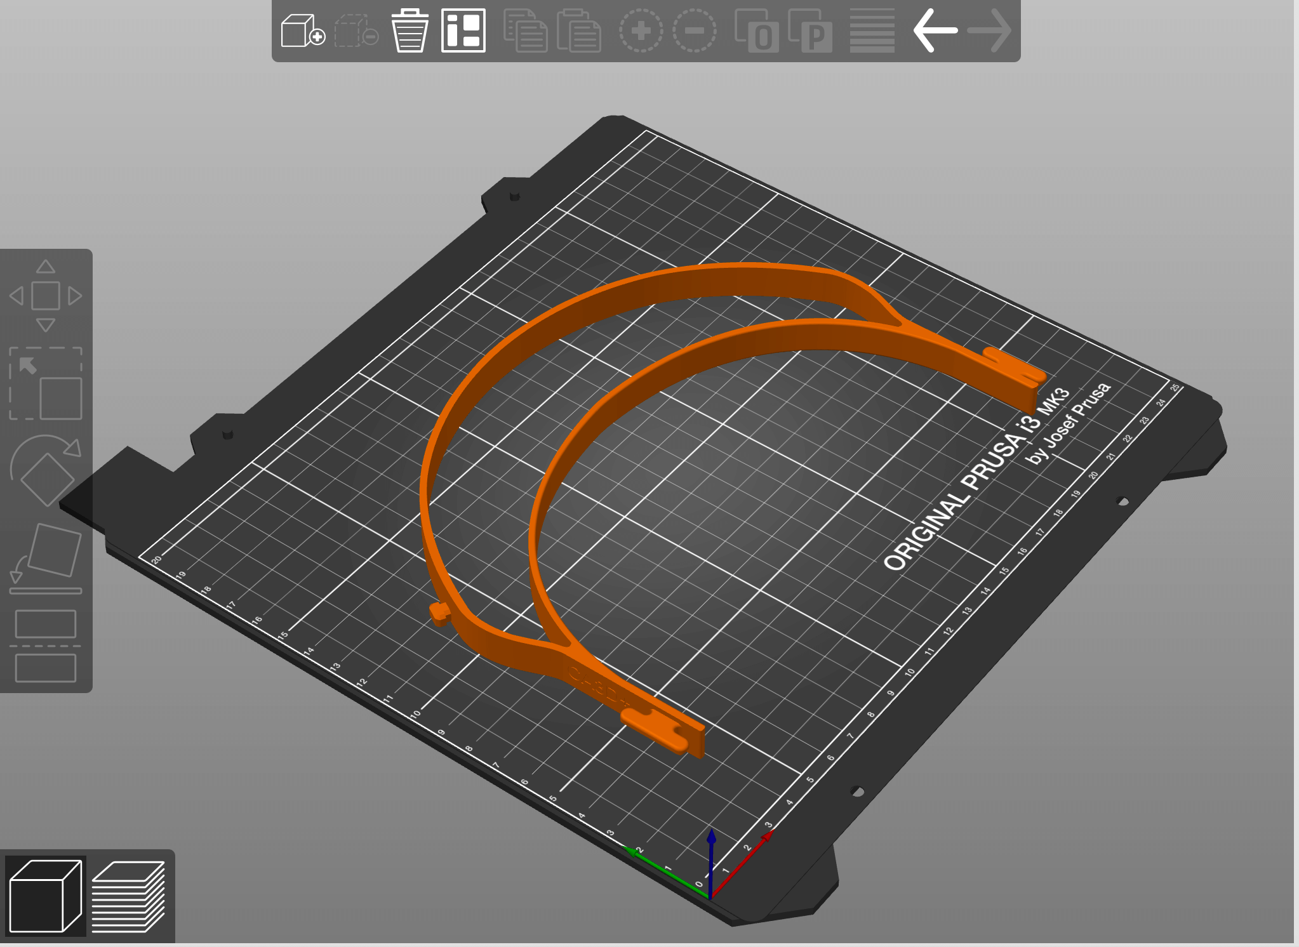
Task: Click the Paste icon in toolbar
Action: point(578,30)
